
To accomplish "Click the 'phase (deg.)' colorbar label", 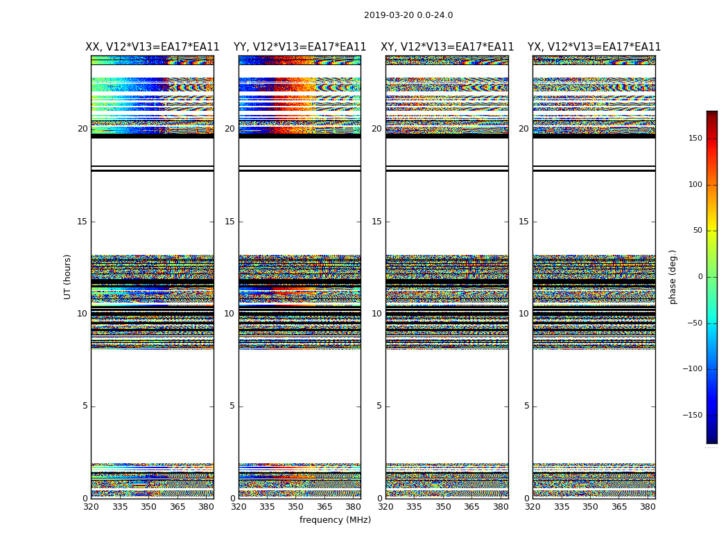I will 673,277.
